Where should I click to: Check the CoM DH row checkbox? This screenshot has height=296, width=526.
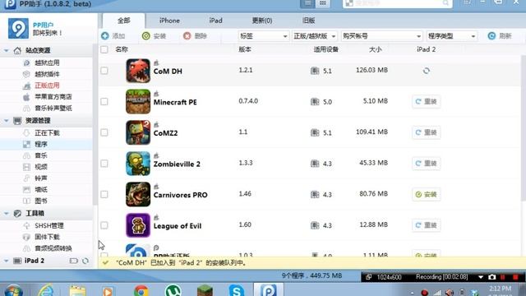tap(104, 71)
